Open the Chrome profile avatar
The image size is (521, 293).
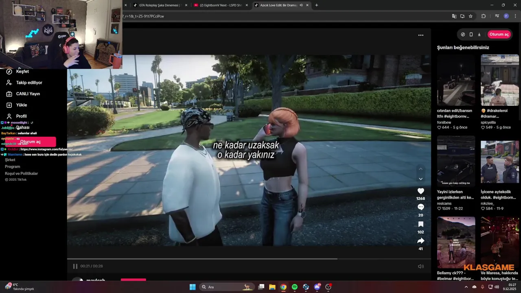tap(506, 16)
